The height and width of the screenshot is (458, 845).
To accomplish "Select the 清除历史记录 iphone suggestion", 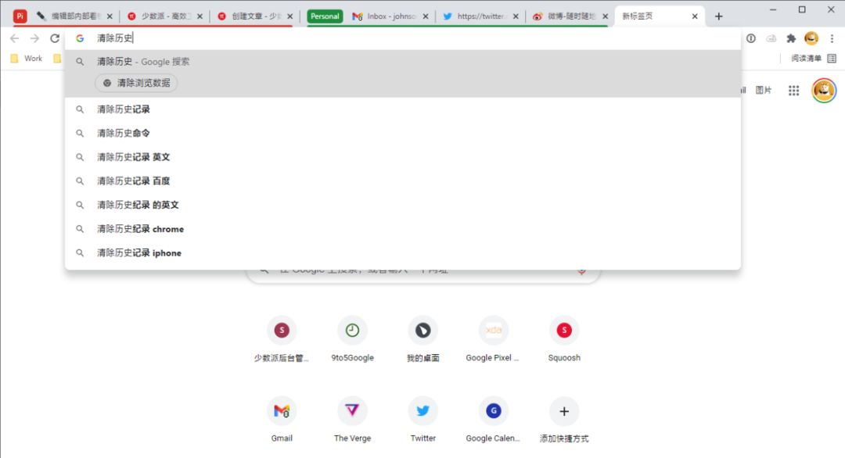I will pos(403,253).
